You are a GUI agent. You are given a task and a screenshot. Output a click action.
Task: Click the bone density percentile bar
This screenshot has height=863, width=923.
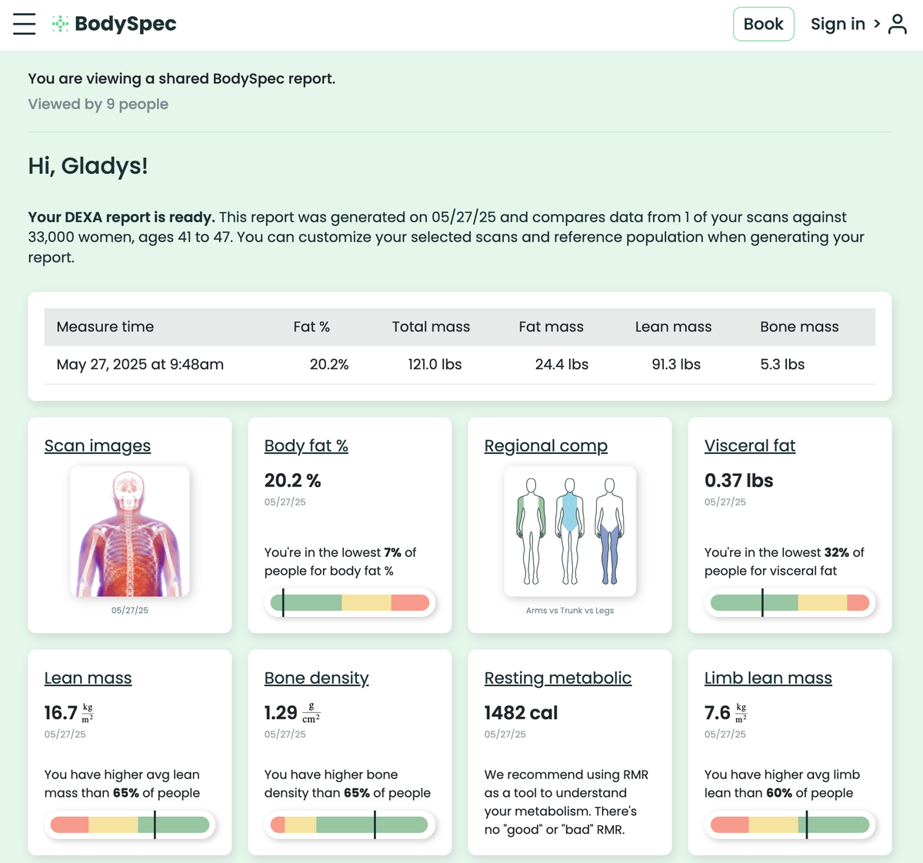(x=350, y=825)
